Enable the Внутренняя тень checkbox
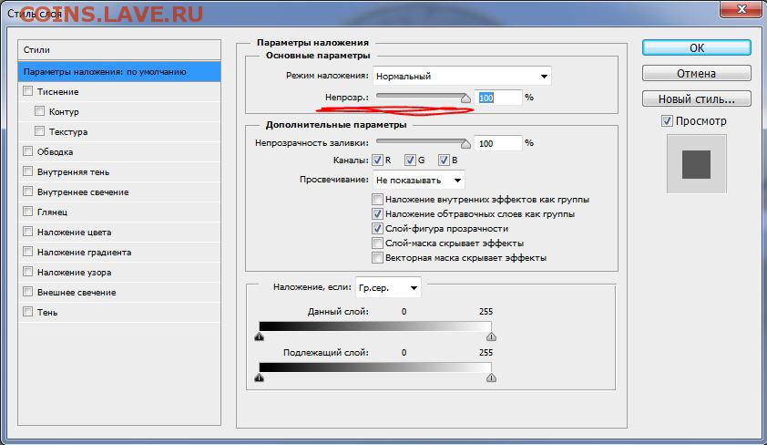The image size is (767, 445). pyautogui.click(x=28, y=171)
